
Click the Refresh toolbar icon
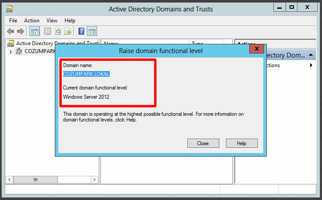[x=58, y=31]
